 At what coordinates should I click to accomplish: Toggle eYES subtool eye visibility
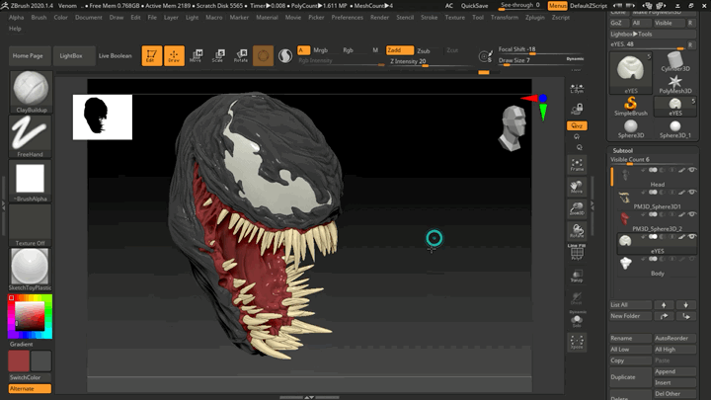[691, 237]
